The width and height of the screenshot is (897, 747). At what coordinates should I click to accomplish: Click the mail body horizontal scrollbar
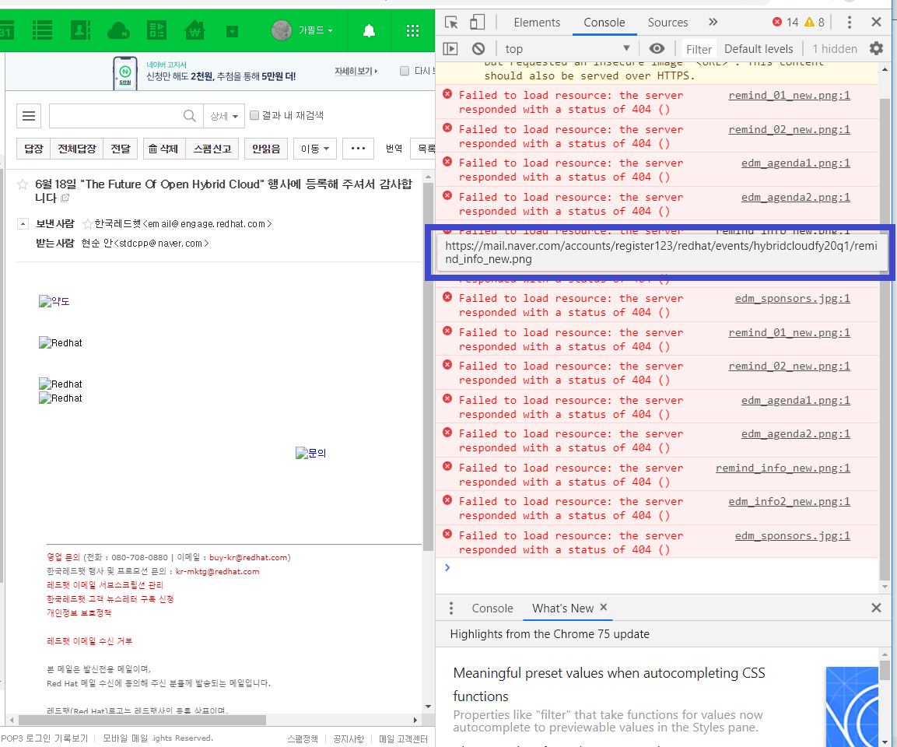[x=142, y=720]
